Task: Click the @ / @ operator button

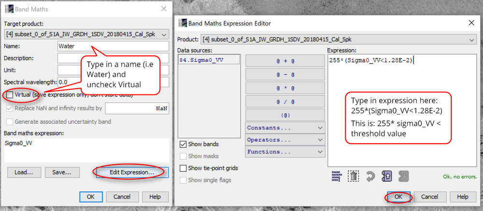Action: tap(285, 101)
